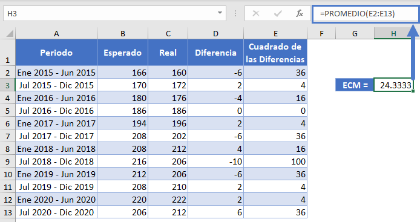Select row 9 header

pyautogui.click(x=7, y=162)
